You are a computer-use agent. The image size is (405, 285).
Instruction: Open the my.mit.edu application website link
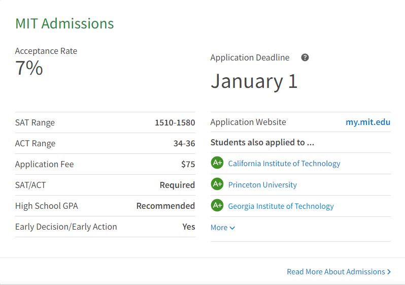coord(368,122)
